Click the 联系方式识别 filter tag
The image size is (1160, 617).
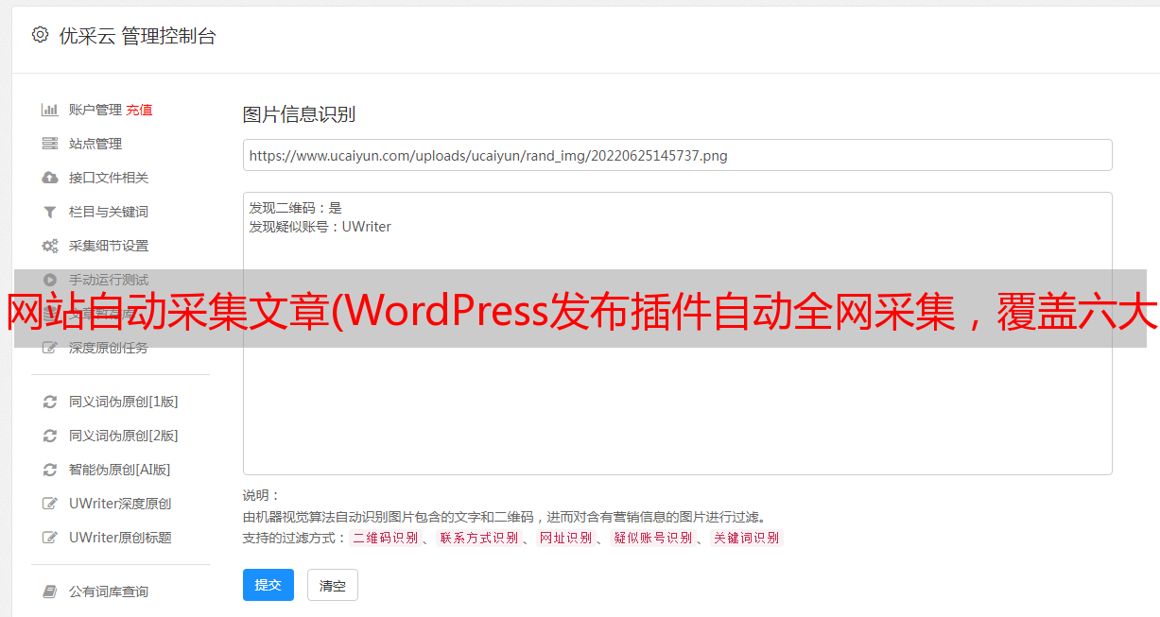[x=478, y=538]
